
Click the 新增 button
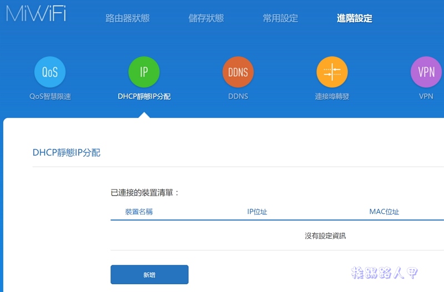(149, 274)
